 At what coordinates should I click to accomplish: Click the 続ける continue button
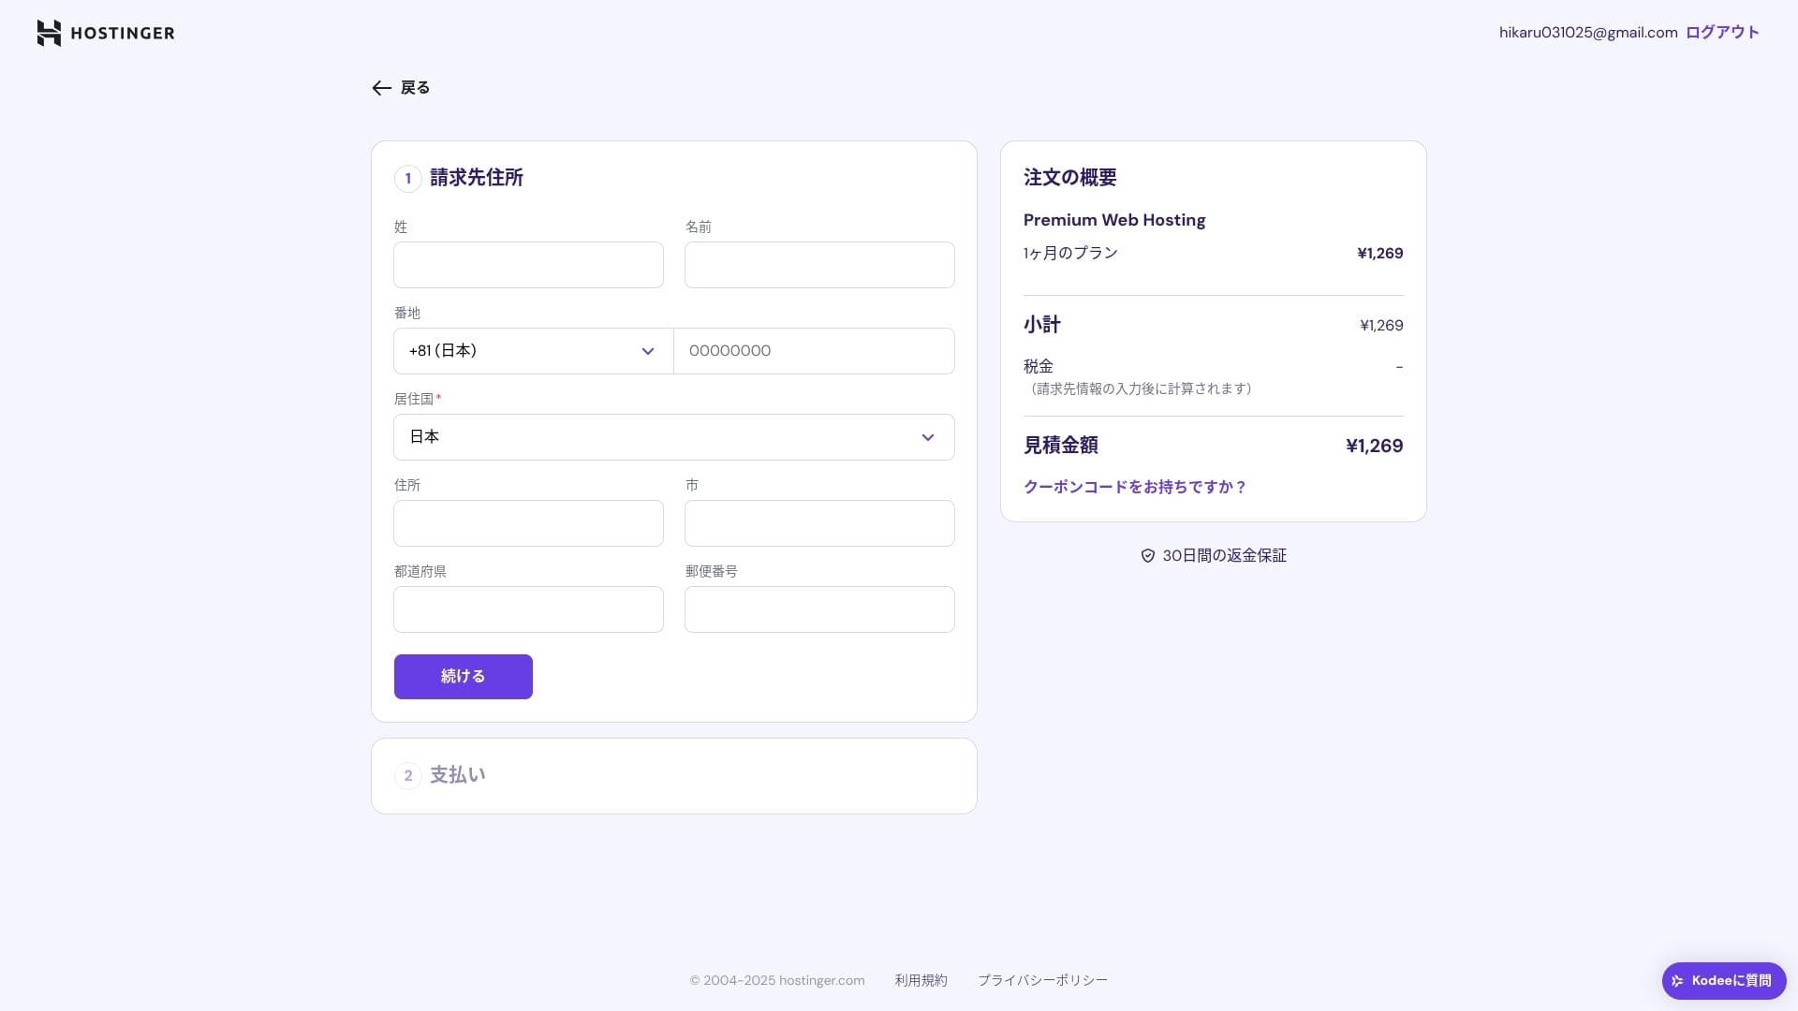pos(464,677)
